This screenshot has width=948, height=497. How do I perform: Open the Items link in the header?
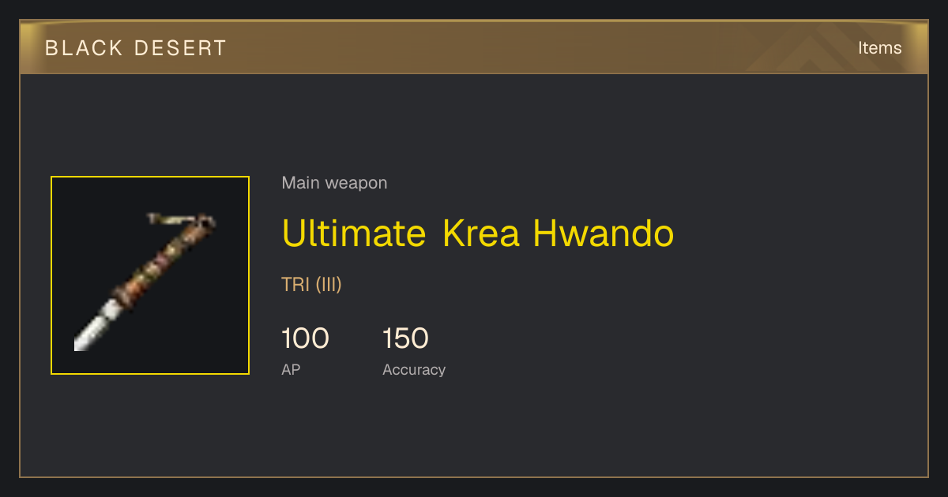(x=879, y=48)
